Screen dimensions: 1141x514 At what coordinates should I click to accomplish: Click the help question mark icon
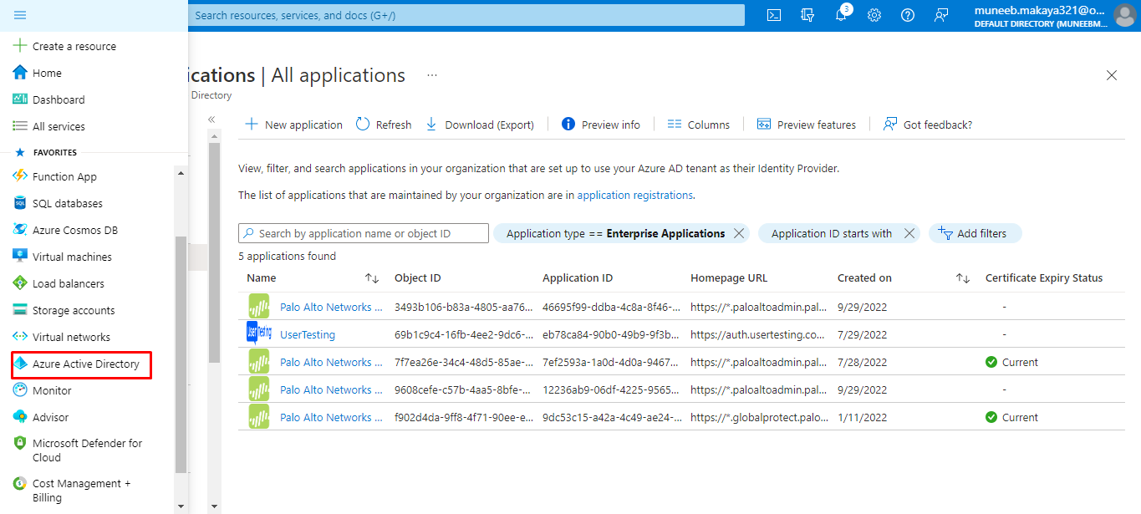908,15
